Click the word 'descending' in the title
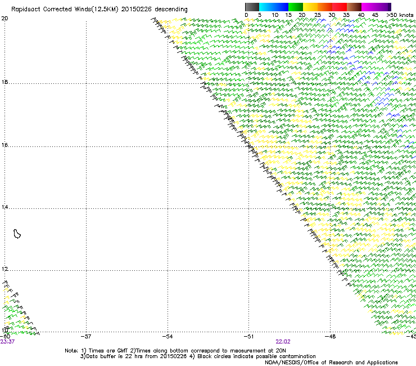Viewport: 416px width, 366px height. 171,10
